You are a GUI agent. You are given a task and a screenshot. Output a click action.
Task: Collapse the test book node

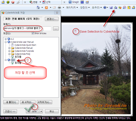pyautogui.click(x=6, y=60)
